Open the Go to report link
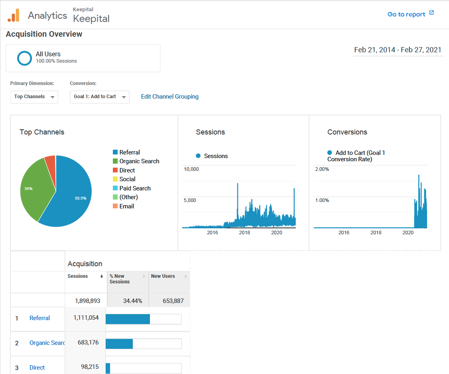Viewport: 449px width, 374px height. point(406,14)
